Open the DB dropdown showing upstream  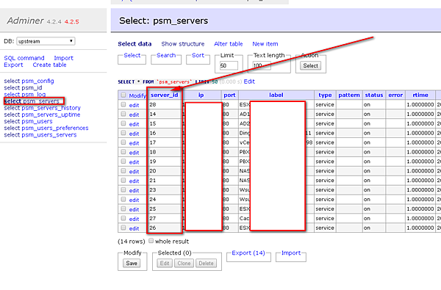(x=46, y=41)
